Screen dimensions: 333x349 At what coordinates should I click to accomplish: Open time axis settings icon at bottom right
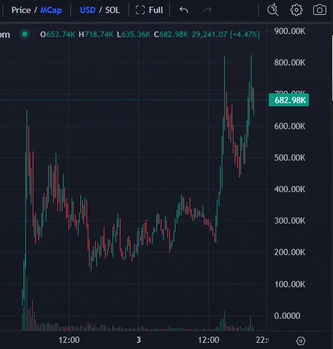301,340
